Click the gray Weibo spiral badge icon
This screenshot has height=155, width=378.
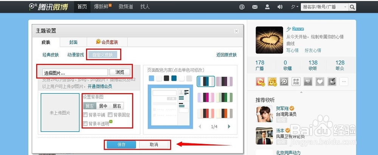(284, 81)
